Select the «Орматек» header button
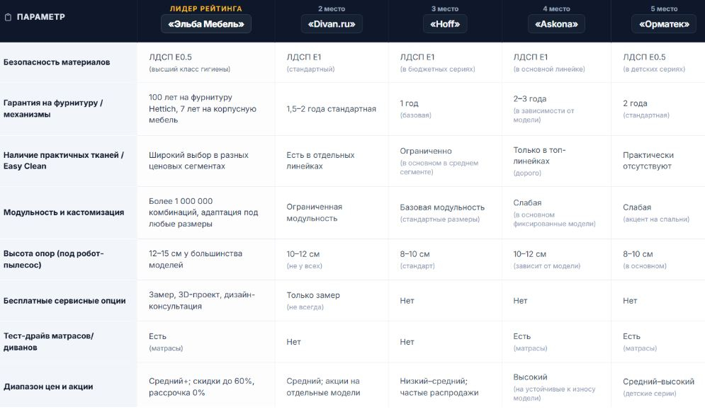 tap(664, 24)
